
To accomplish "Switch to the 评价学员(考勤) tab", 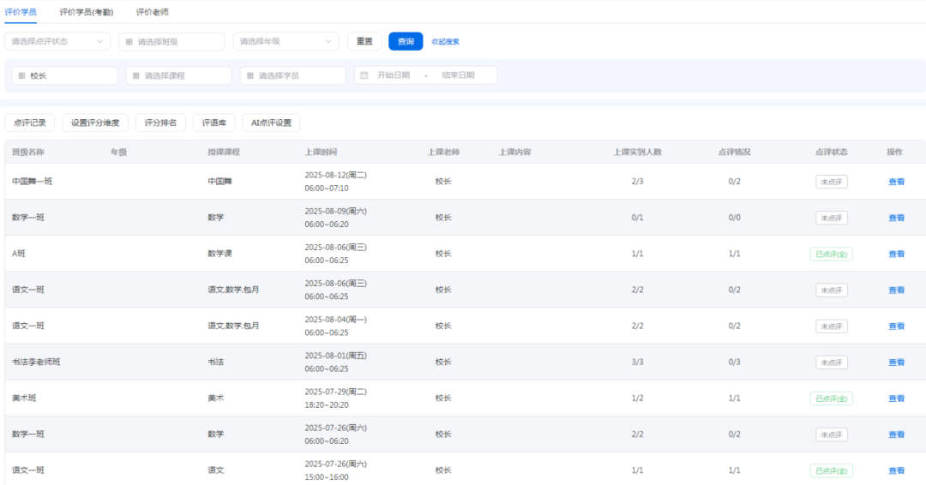I will click(86, 12).
